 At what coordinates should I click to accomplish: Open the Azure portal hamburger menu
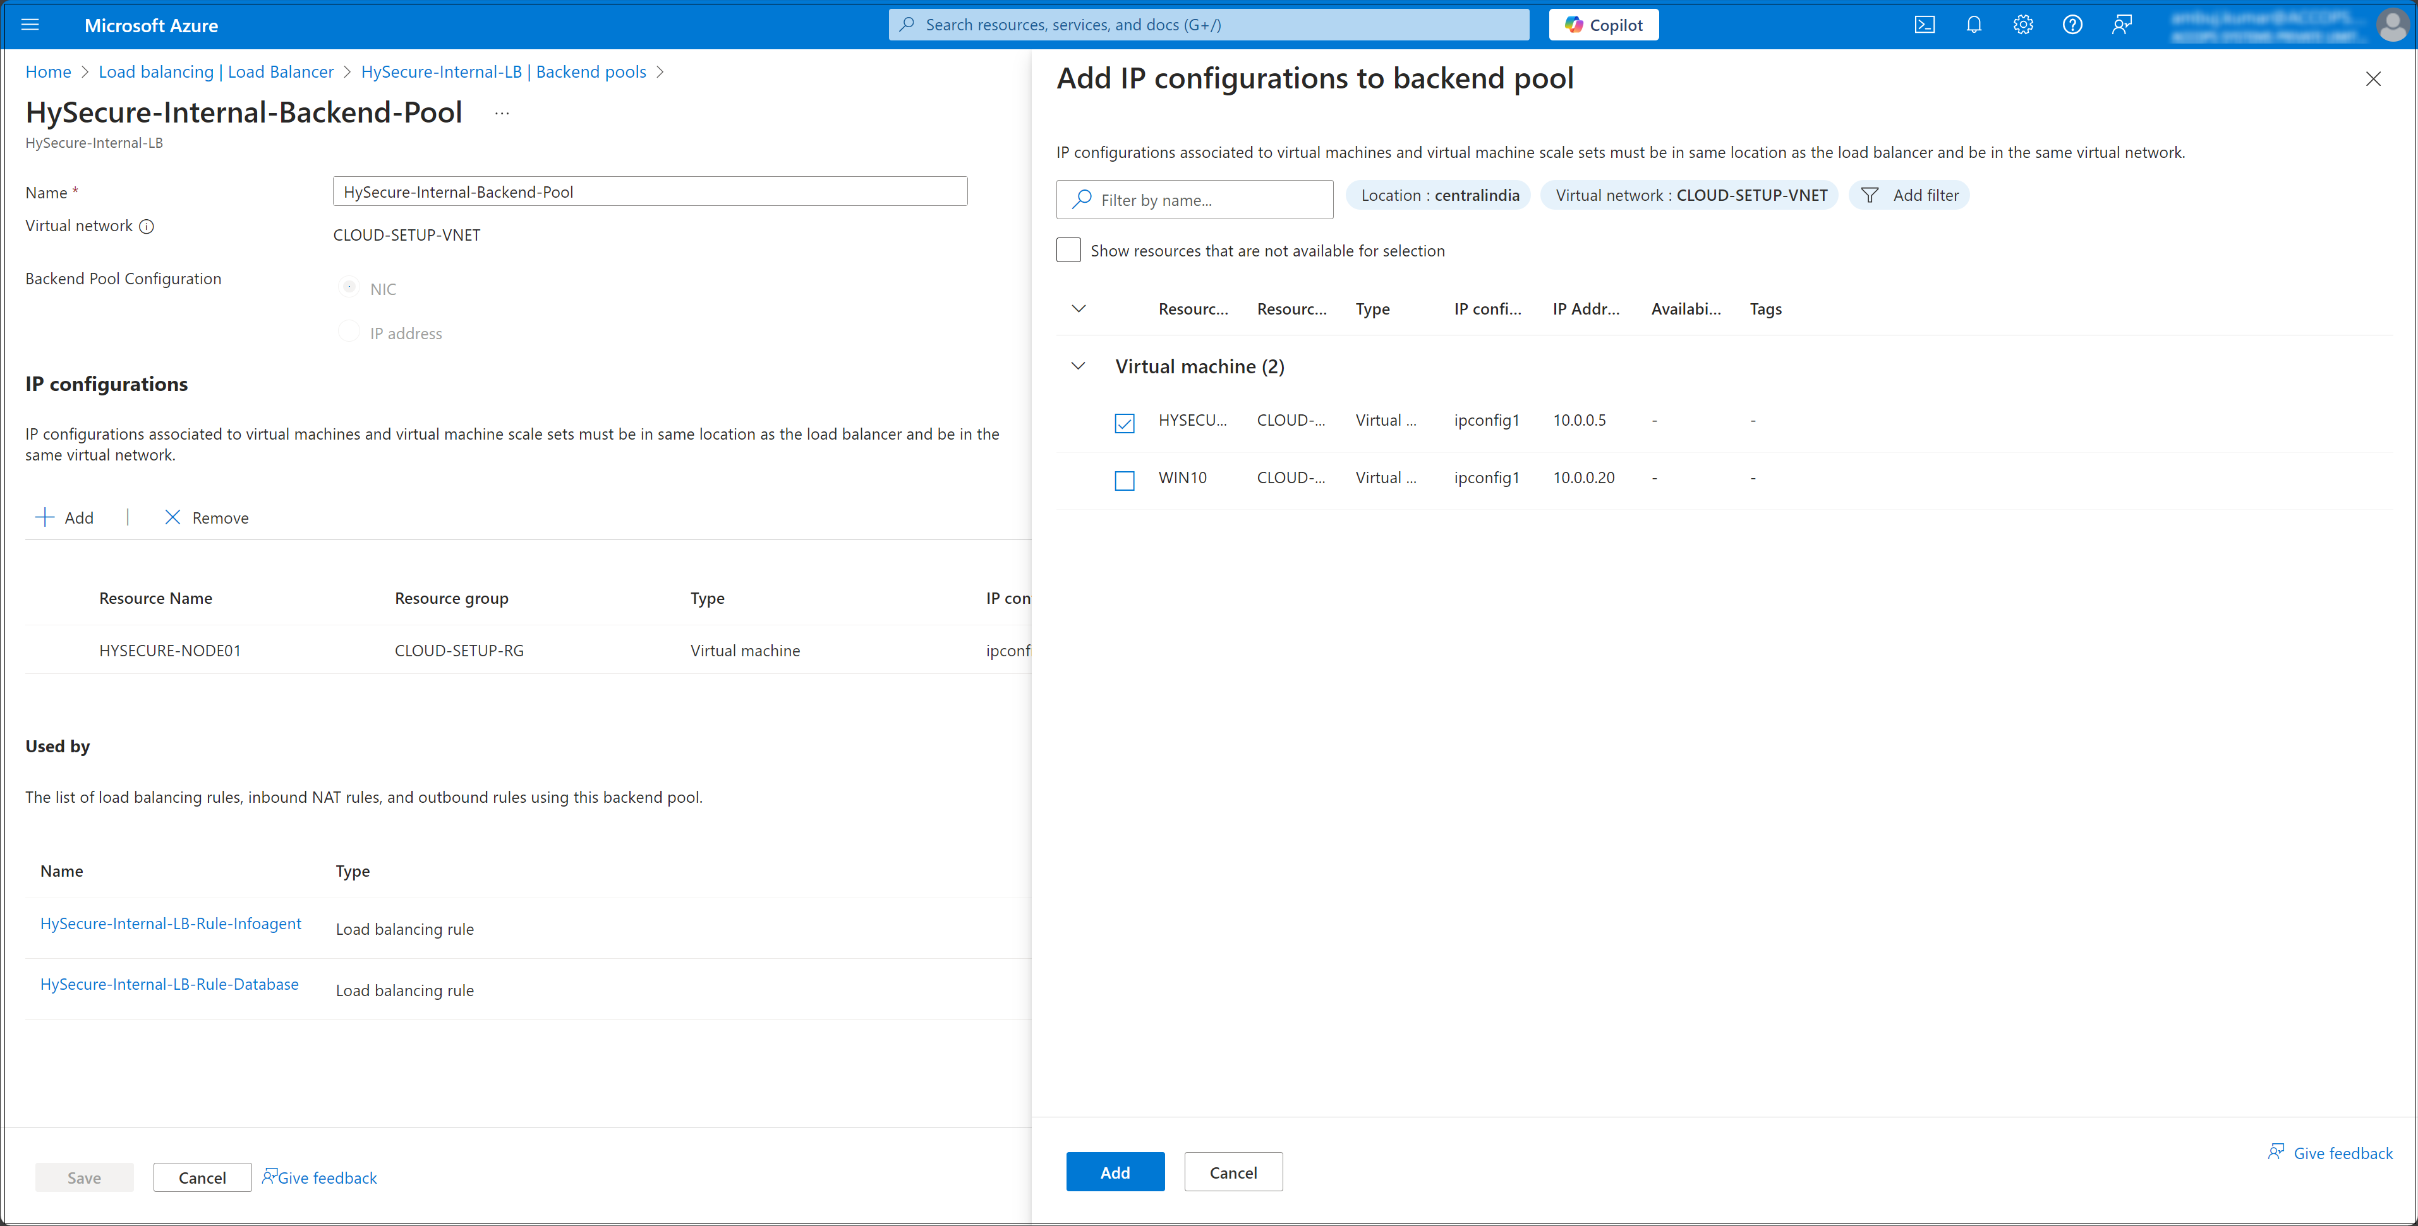click(x=30, y=25)
